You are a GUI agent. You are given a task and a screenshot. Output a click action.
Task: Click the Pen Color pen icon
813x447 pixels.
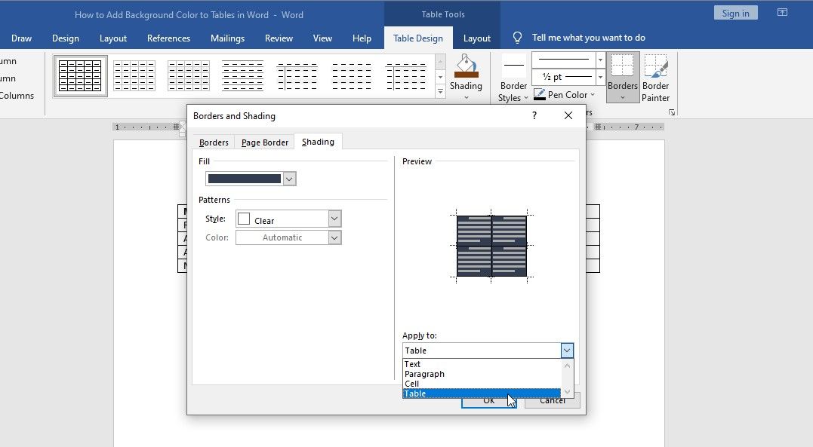pyautogui.click(x=539, y=94)
